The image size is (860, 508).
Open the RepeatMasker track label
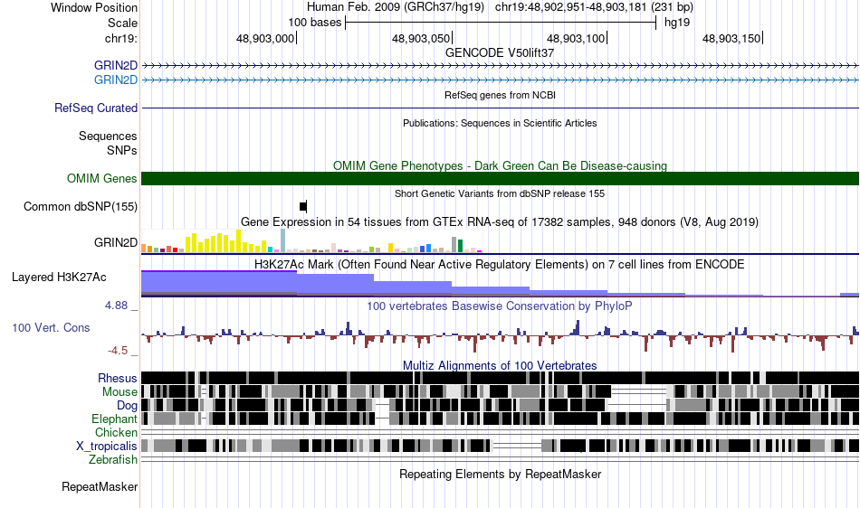pyautogui.click(x=100, y=486)
